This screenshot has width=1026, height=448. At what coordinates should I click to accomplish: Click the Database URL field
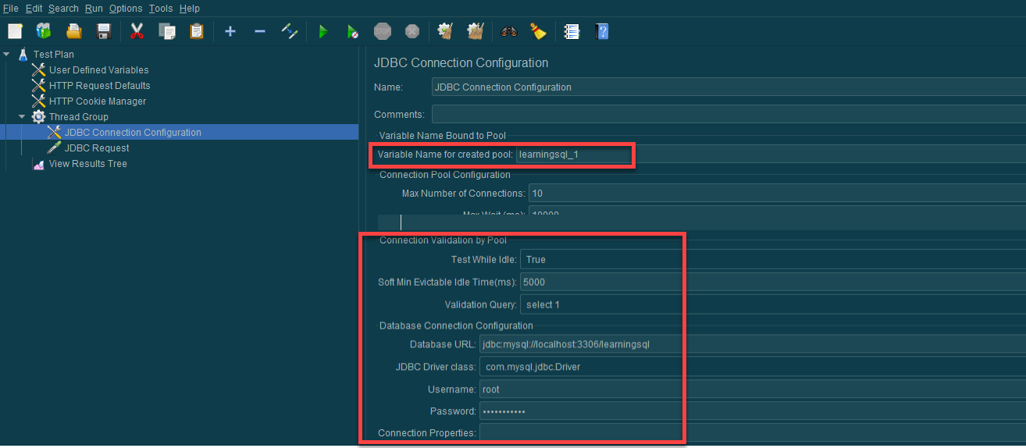[753, 344]
